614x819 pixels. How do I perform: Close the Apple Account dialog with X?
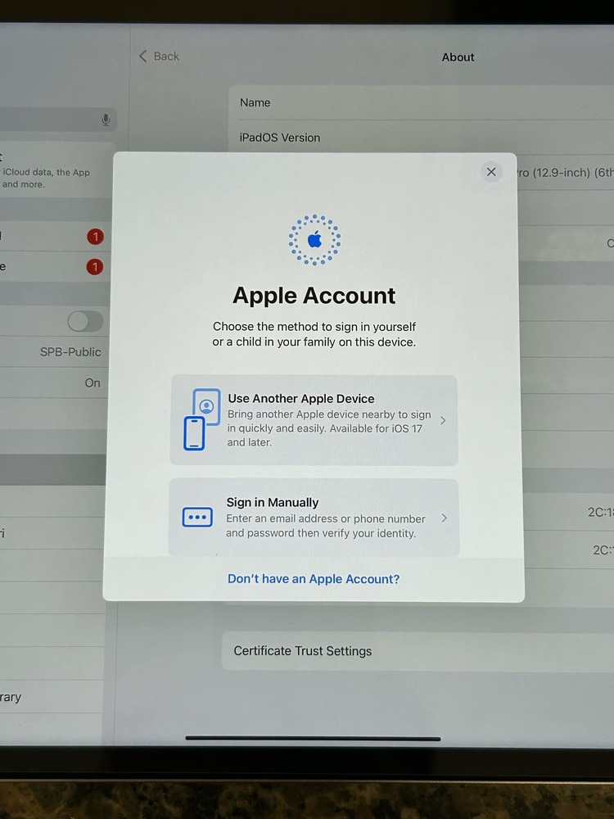click(x=490, y=172)
